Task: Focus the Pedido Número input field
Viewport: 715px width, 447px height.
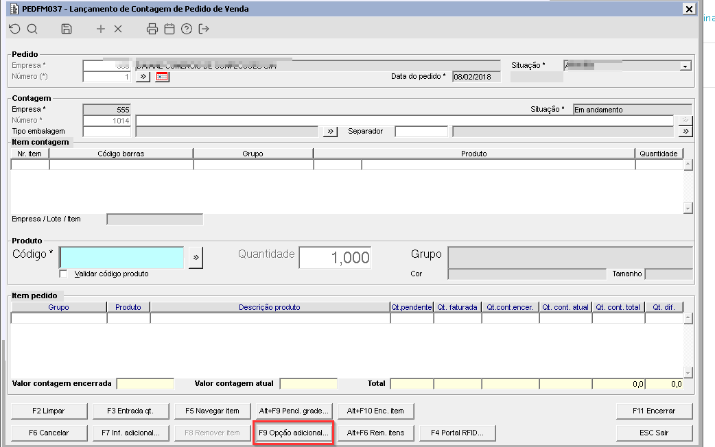Action: pos(107,77)
